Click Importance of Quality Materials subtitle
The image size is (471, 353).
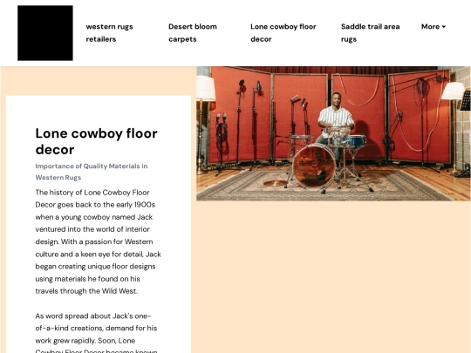92,172
